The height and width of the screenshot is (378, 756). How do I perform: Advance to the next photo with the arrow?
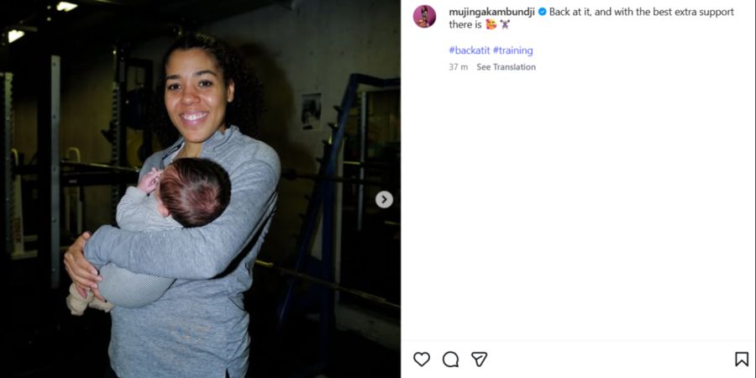tap(384, 200)
